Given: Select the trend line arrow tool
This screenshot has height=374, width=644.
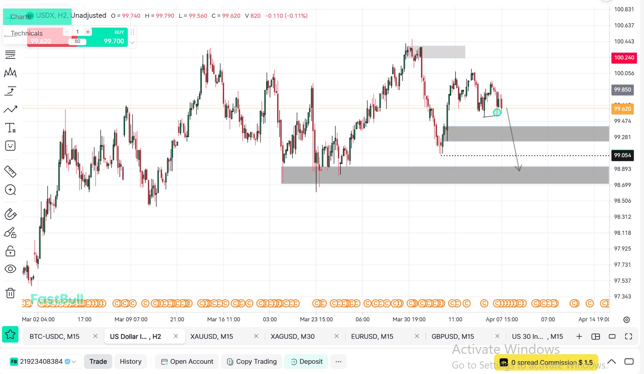Looking at the screenshot, I should (x=10, y=109).
